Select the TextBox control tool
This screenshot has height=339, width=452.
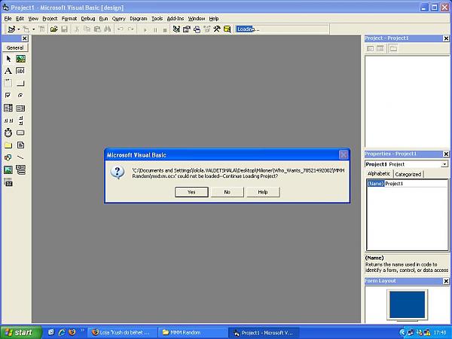click(20, 71)
